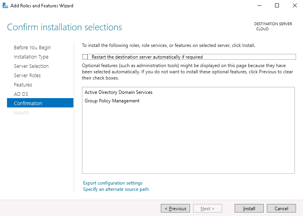
Task: Switch to Server Selection step
Action: point(31,66)
